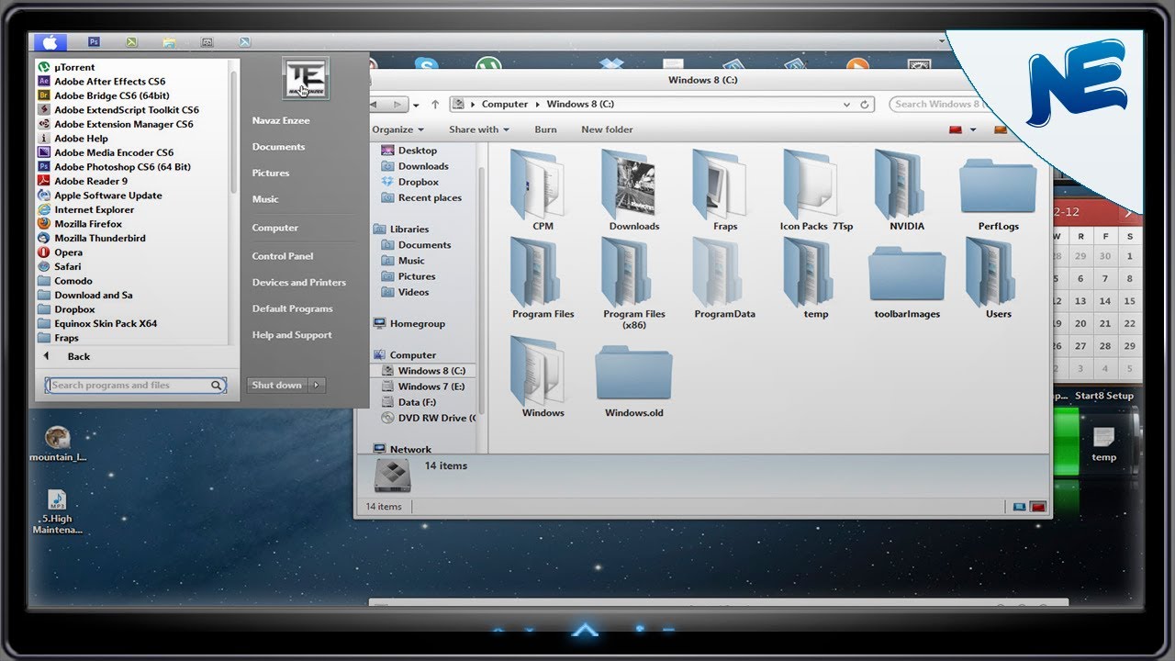Open Shut down options arrow
This screenshot has width=1175, height=661.
[317, 386]
